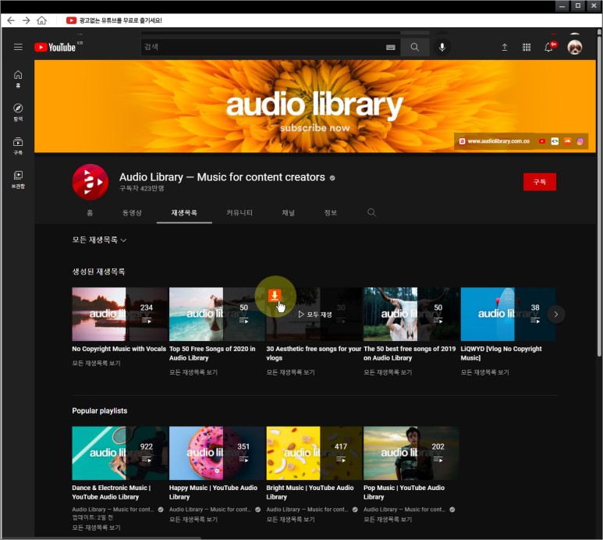
Task: Click the orange download overlay button
Action: pyautogui.click(x=274, y=296)
